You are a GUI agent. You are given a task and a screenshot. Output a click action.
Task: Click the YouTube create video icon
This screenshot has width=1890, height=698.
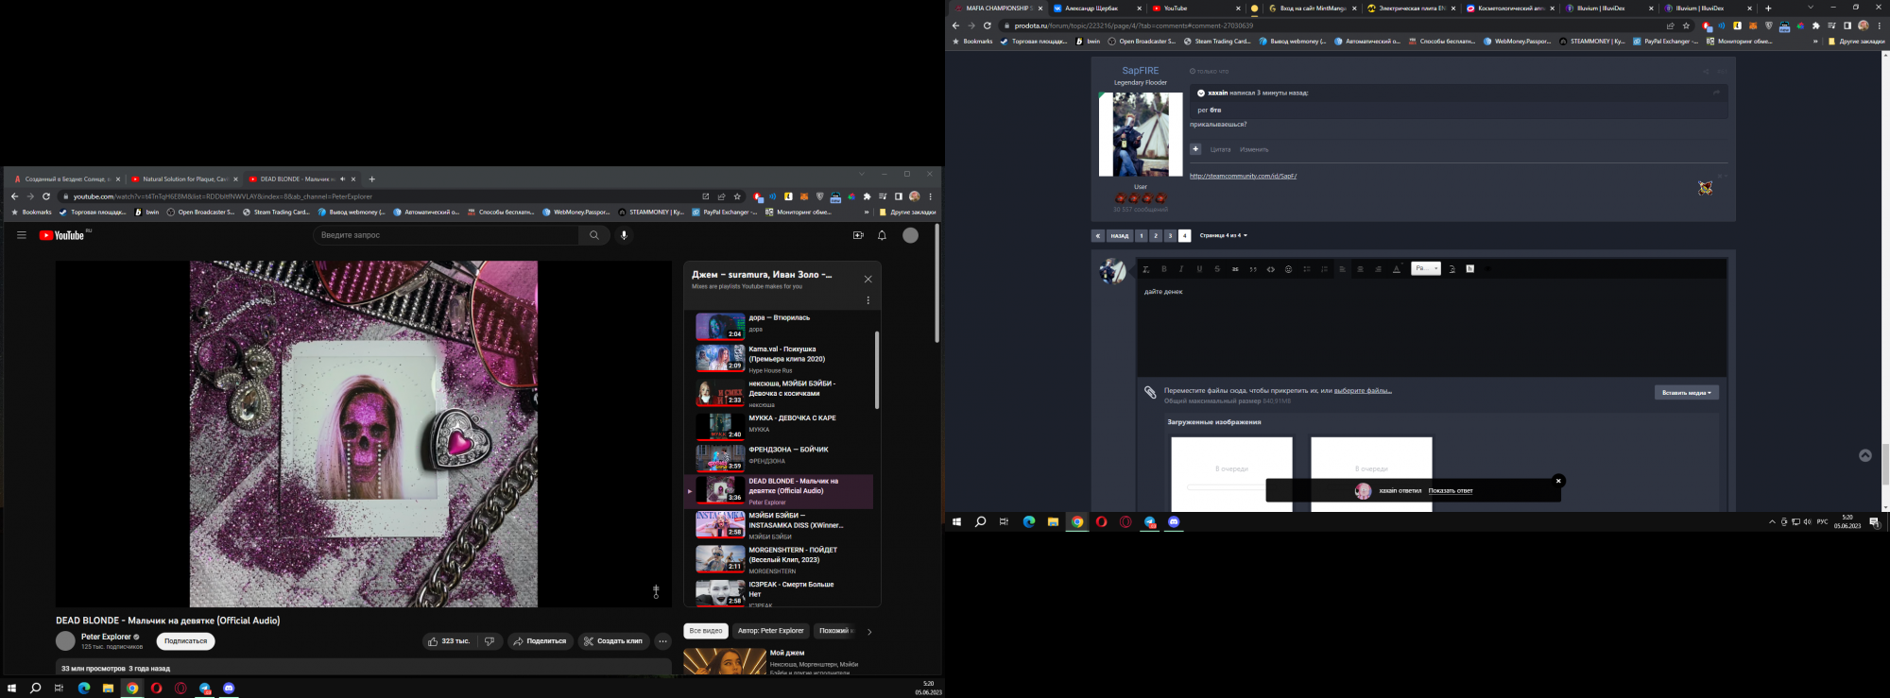[858, 235]
